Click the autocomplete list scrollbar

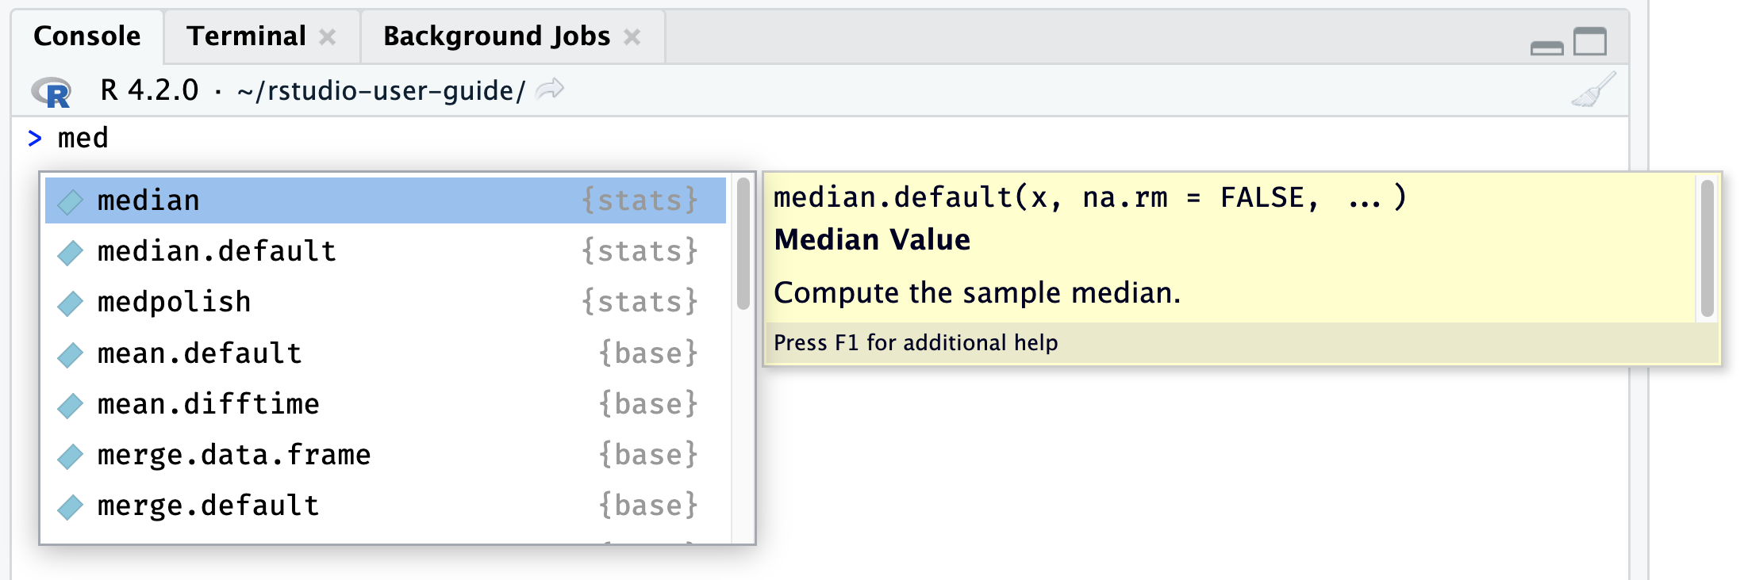743,244
